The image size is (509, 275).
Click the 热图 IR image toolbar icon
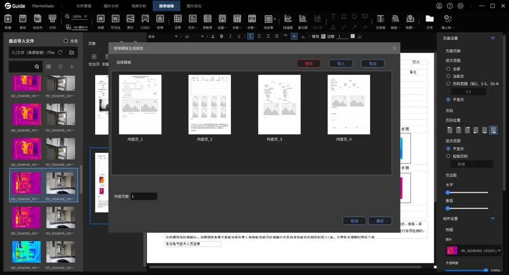[101, 21]
